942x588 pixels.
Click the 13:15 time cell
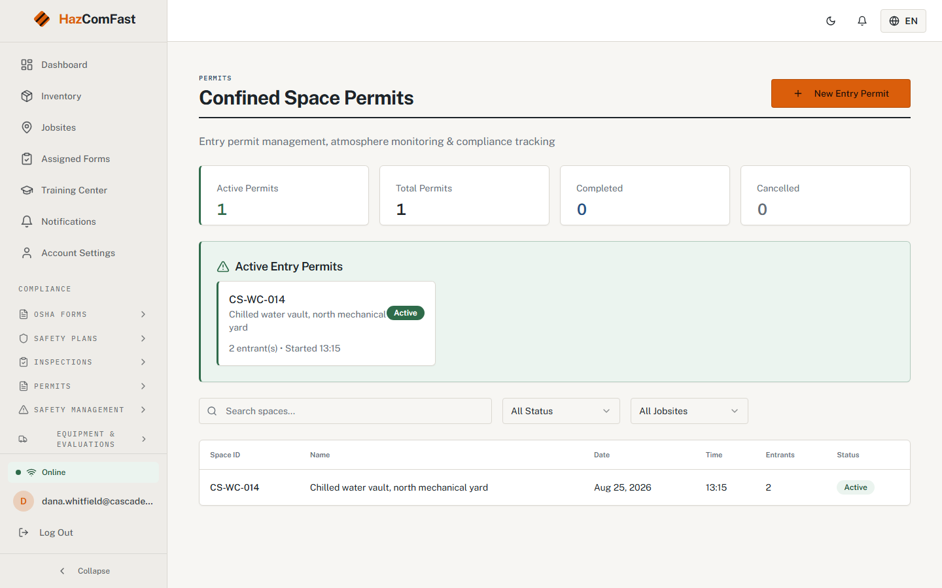pos(716,487)
